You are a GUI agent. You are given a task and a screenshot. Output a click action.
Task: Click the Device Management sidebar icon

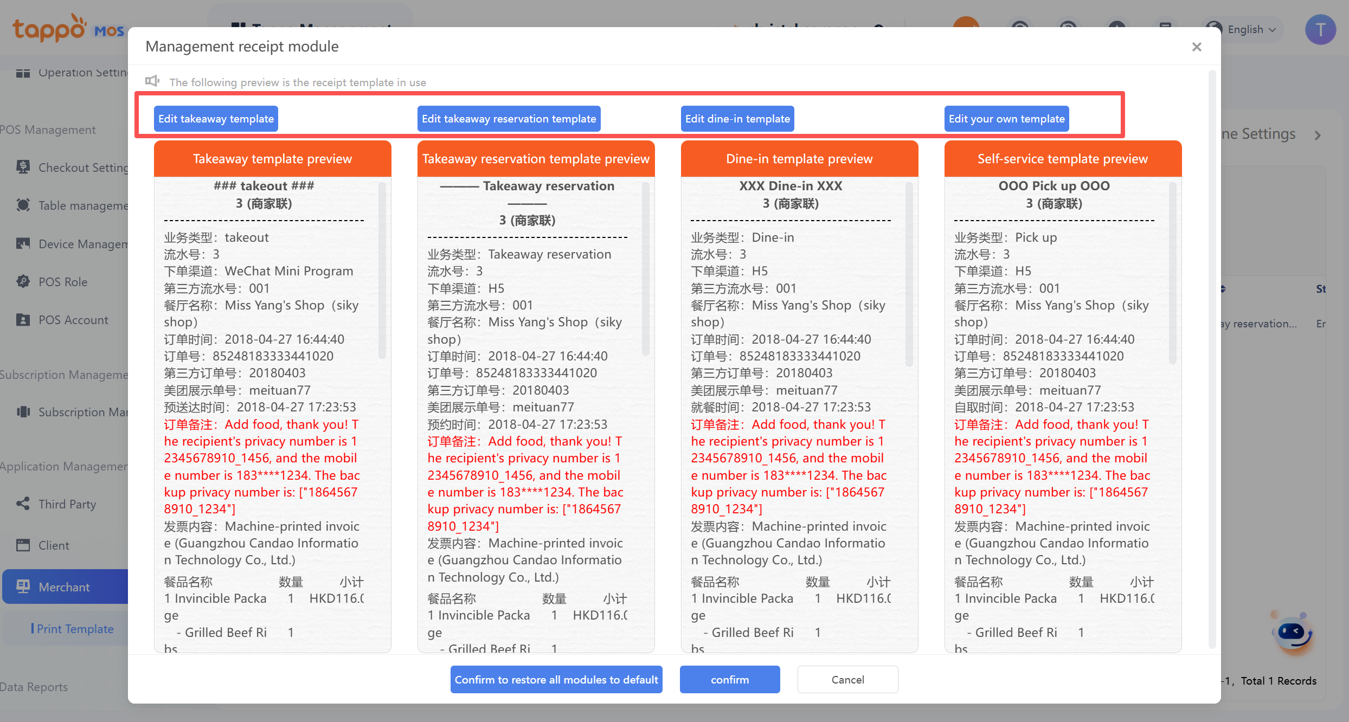point(23,243)
